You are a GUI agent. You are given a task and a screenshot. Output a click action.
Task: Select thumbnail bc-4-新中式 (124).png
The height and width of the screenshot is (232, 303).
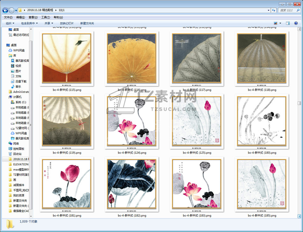[x=132, y=122]
